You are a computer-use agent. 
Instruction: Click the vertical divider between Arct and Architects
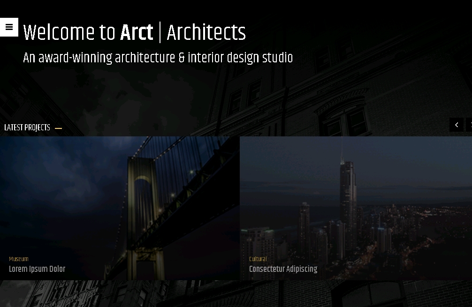point(160,32)
